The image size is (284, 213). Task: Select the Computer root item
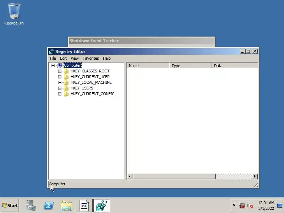72,65
